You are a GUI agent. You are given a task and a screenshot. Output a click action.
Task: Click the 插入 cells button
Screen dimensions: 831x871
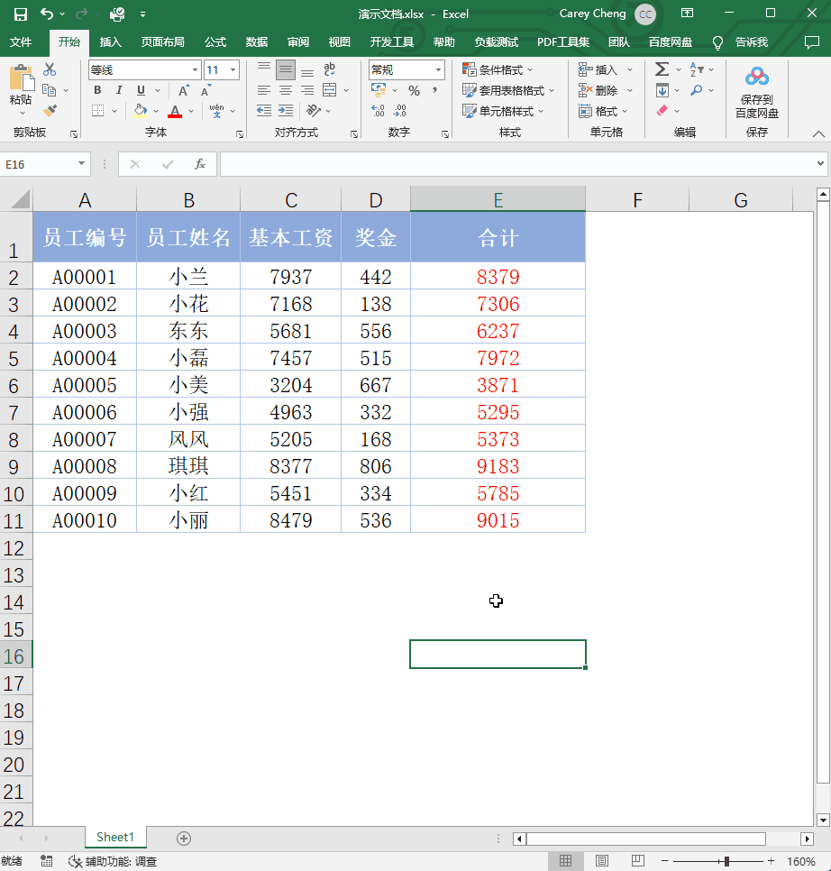598,70
